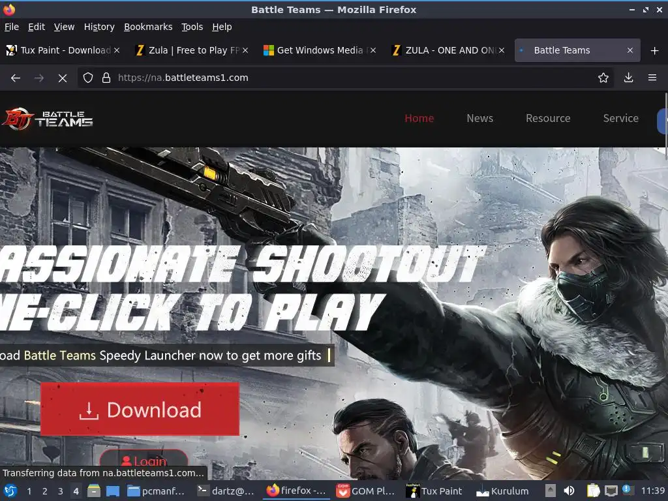Viewport: 668px width, 501px height.
Task: Bookmark this page with the star
Action: [603, 78]
